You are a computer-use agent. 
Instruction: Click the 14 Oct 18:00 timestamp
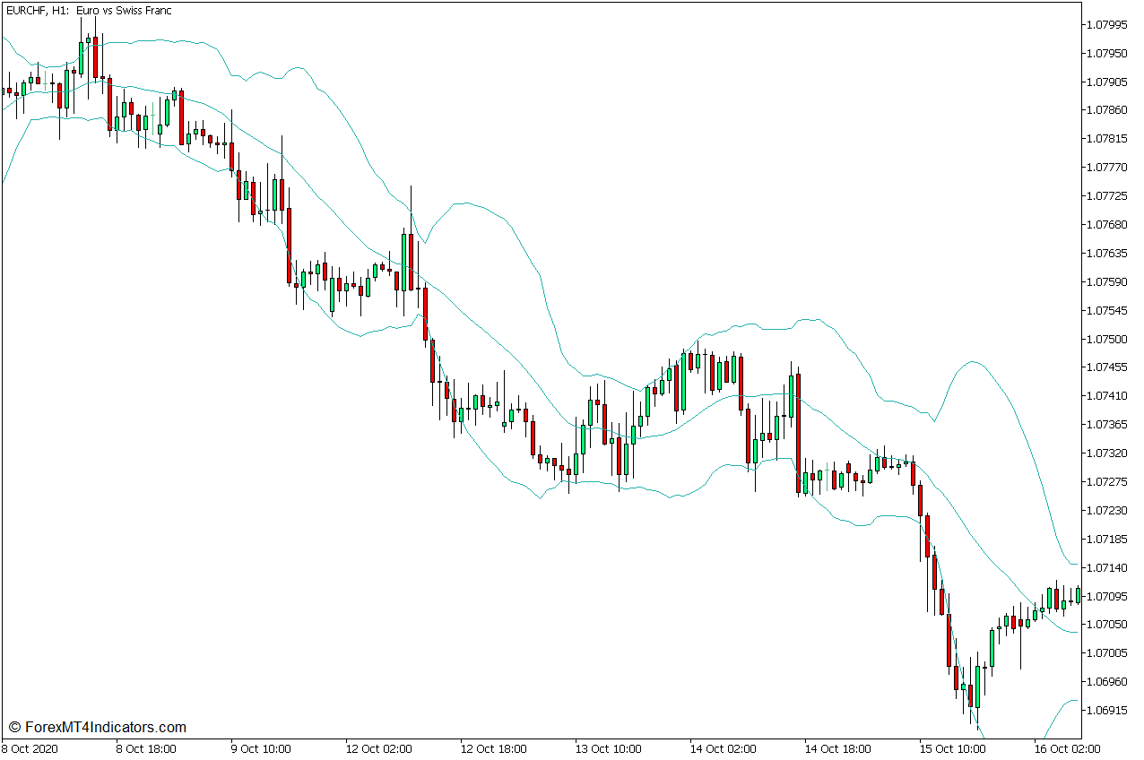pyautogui.click(x=838, y=746)
